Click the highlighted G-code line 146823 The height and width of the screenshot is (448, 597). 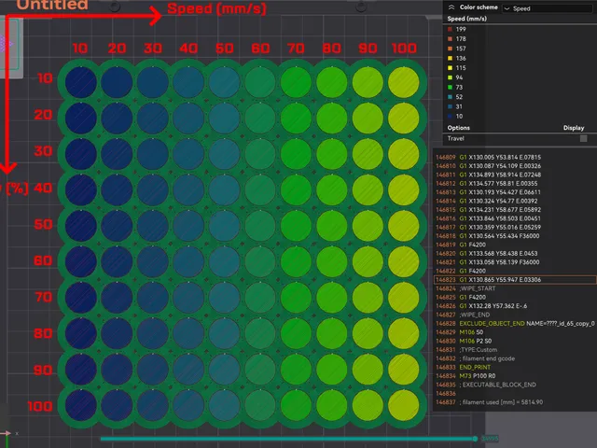pos(515,280)
